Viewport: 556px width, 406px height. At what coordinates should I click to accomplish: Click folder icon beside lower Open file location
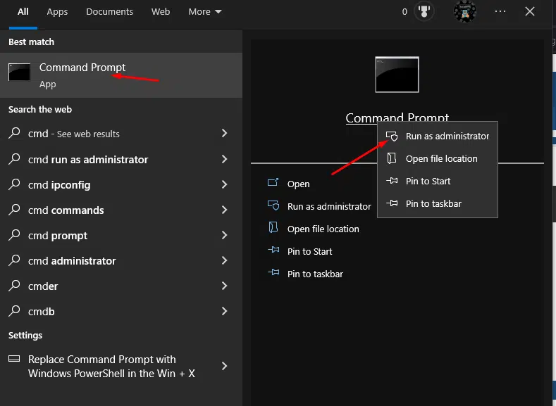pos(273,227)
